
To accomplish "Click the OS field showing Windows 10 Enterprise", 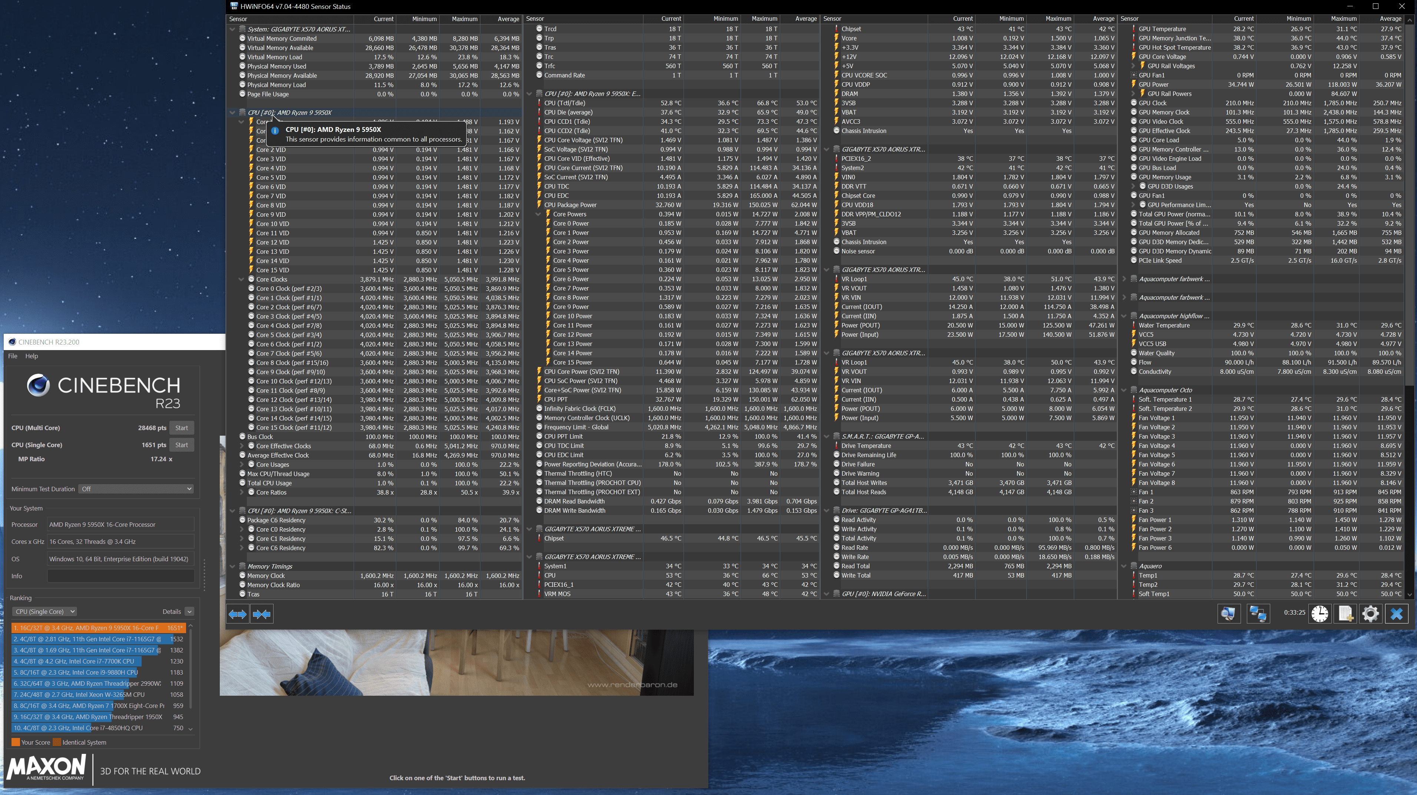I will click(x=120, y=559).
